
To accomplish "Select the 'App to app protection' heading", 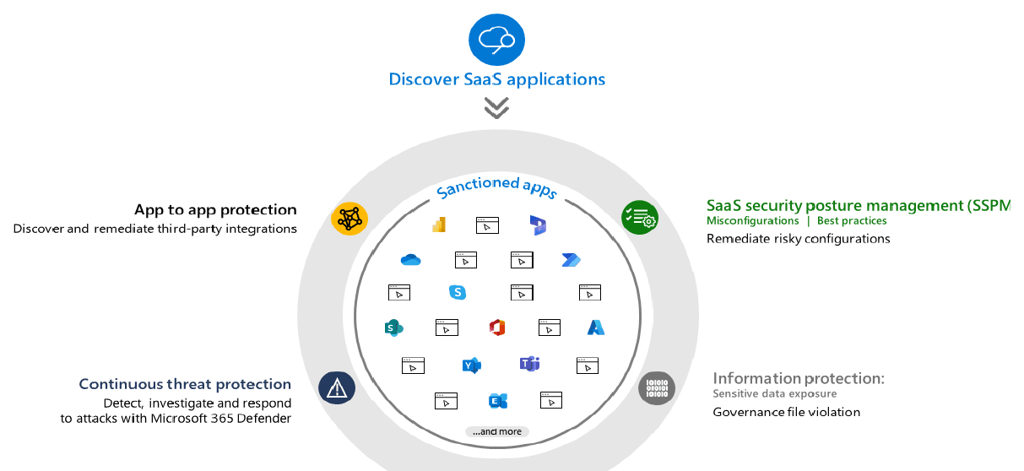I will coord(215,209).
